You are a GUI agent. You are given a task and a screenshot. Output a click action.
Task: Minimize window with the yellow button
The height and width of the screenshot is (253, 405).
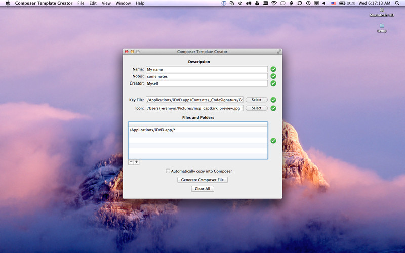point(132,52)
